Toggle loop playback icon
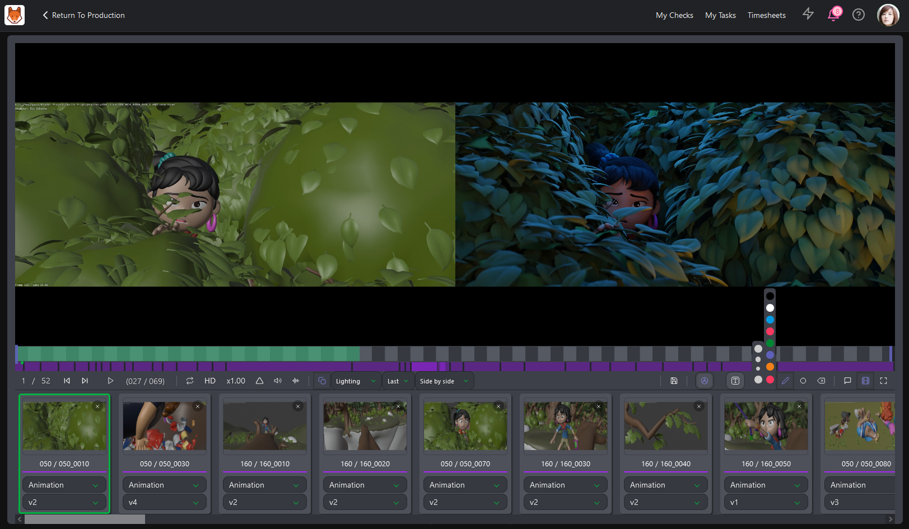The width and height of the screenshot is (909, 529). (190, 381)
